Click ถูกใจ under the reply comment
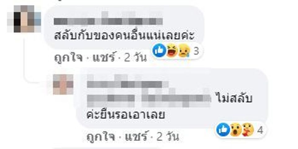The image size is (298, 149). 101,137
